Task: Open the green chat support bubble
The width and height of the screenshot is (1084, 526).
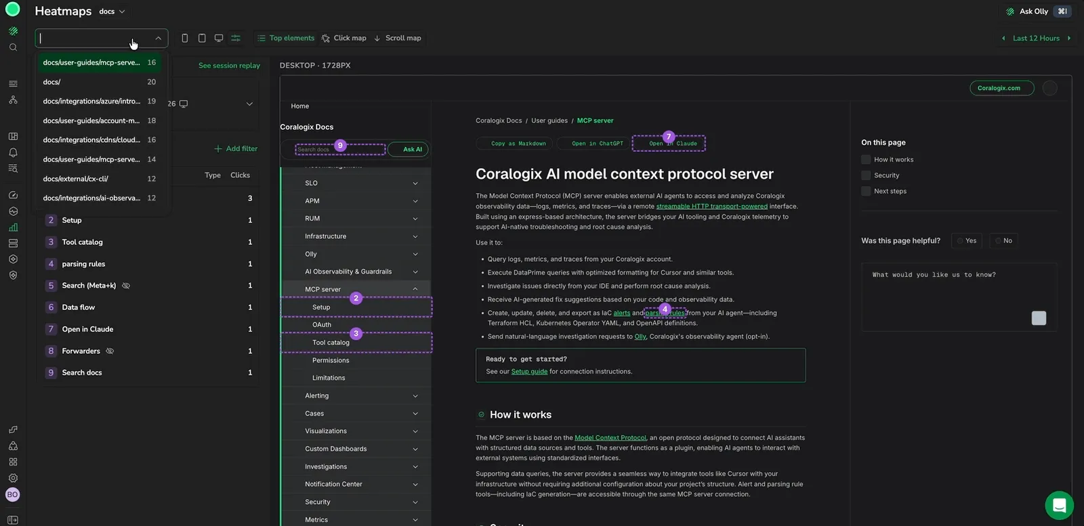Action: click(1059, 505)
